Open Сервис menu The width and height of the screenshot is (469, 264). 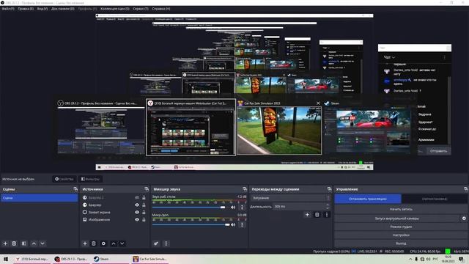(x=141, y=9)
